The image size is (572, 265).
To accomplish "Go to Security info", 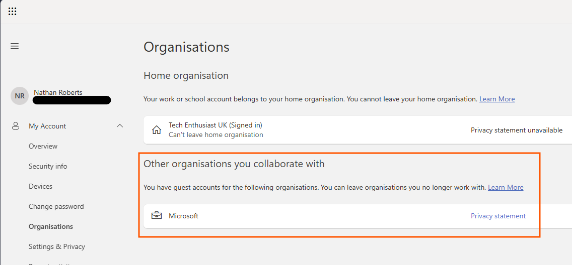I will (48, 166).
